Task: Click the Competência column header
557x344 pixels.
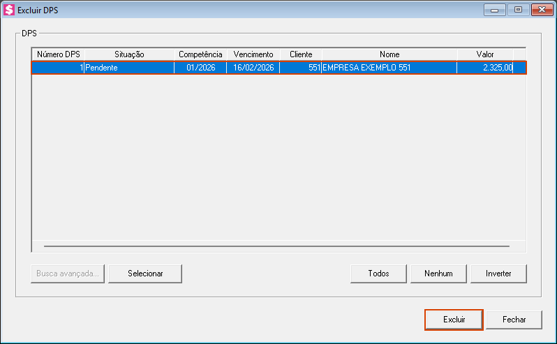Action: pos(200,54)
